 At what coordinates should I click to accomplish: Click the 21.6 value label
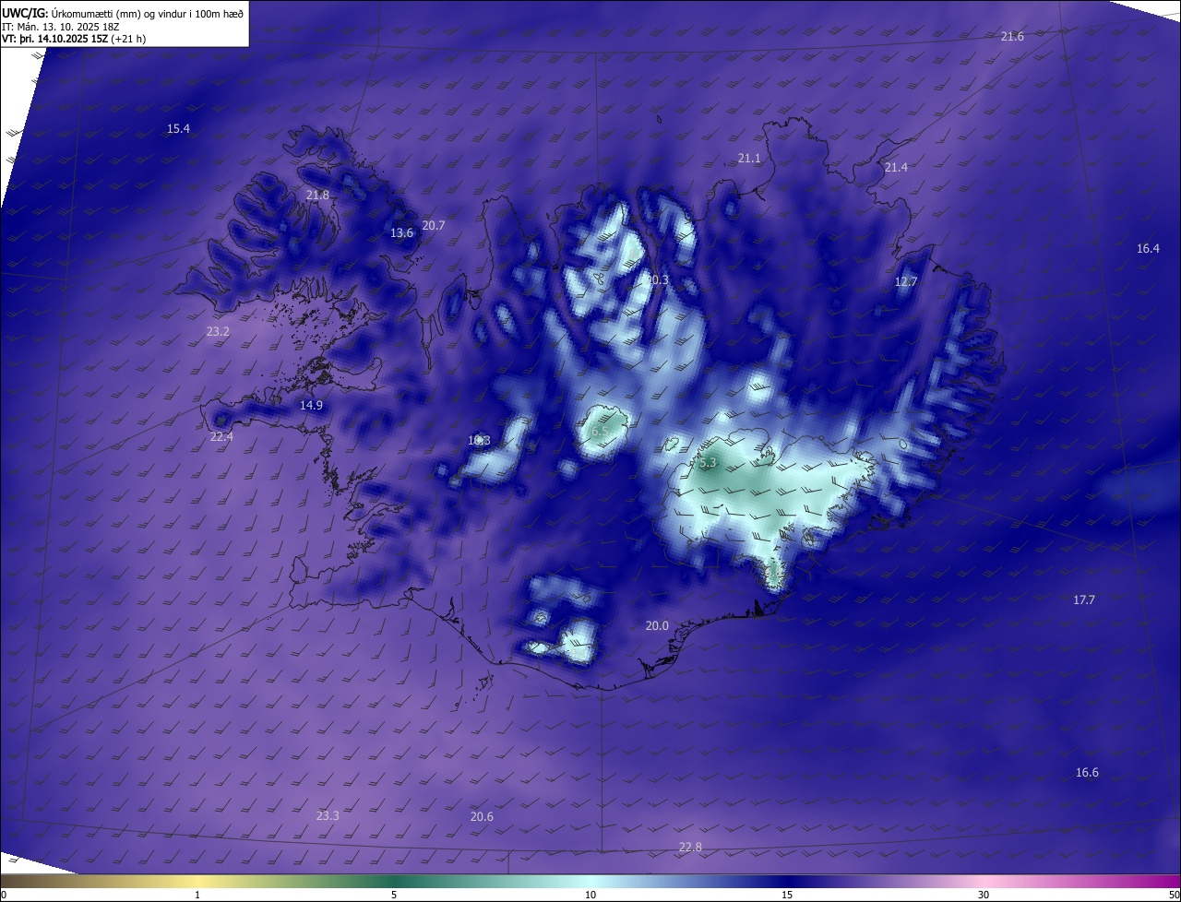[1012, 36]
